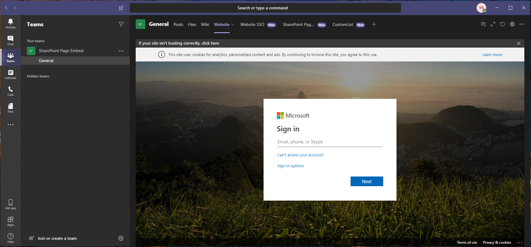Open Terms of use link
This screenshot has height=247, width=531.
point(467,242)
